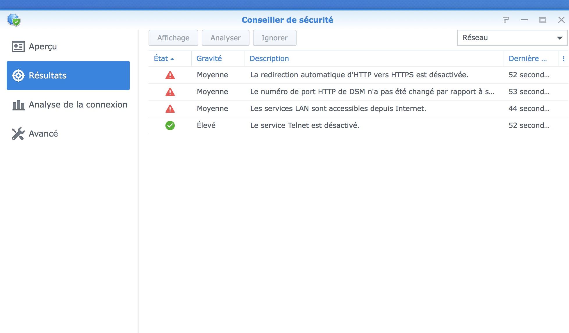This screenshot has width=569, height=333.
Task: Click the Aperçu overview icon in sidebar
Action: pos(18,46)
